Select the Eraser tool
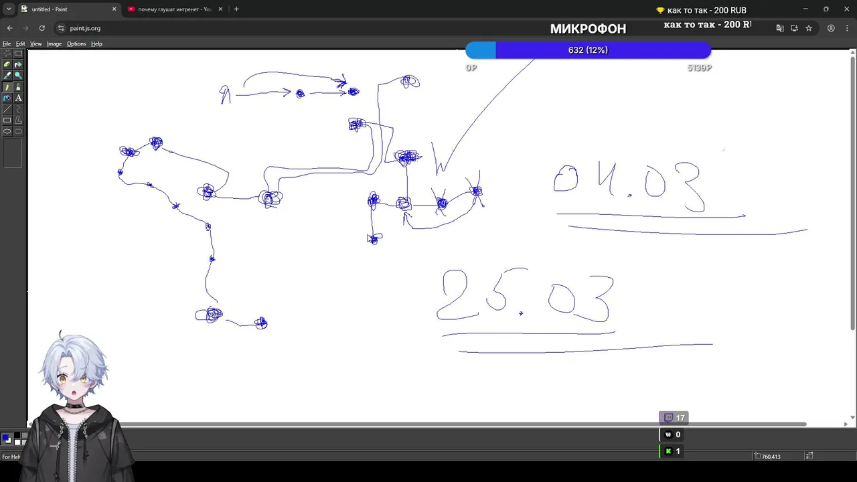Image resolution: width=857 pixels, height=482 pixels. (7, 65)
